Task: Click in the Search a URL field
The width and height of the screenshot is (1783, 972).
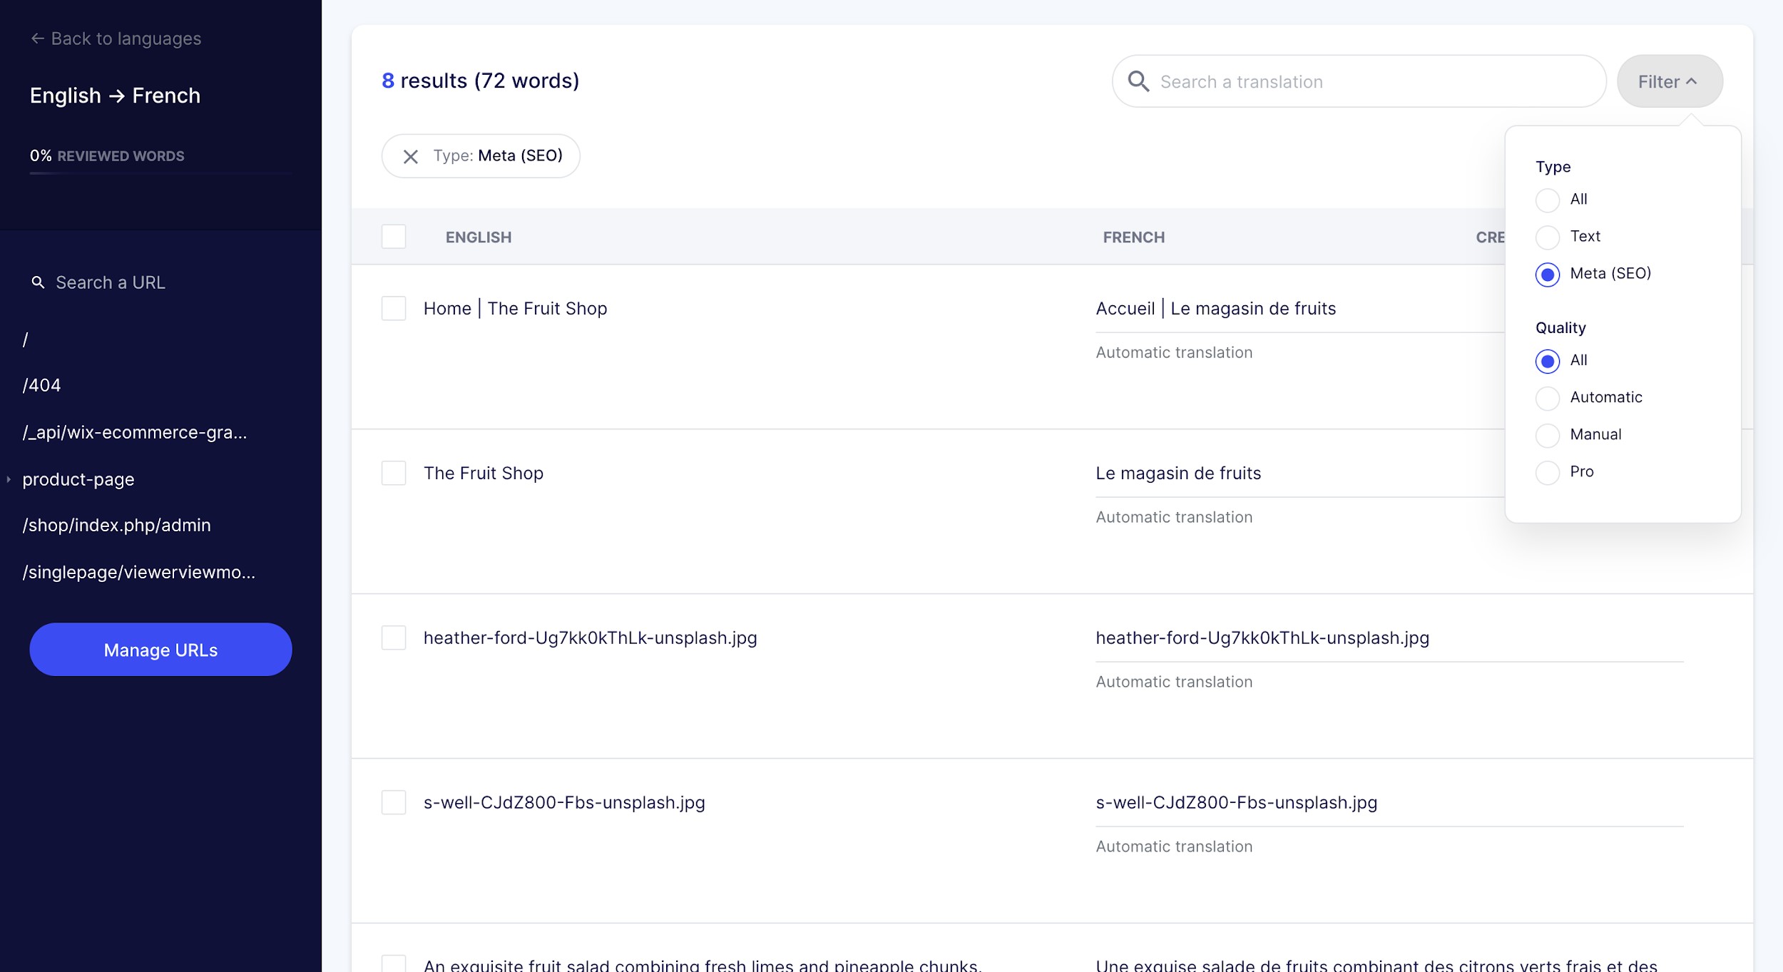Action: (110, 282)
